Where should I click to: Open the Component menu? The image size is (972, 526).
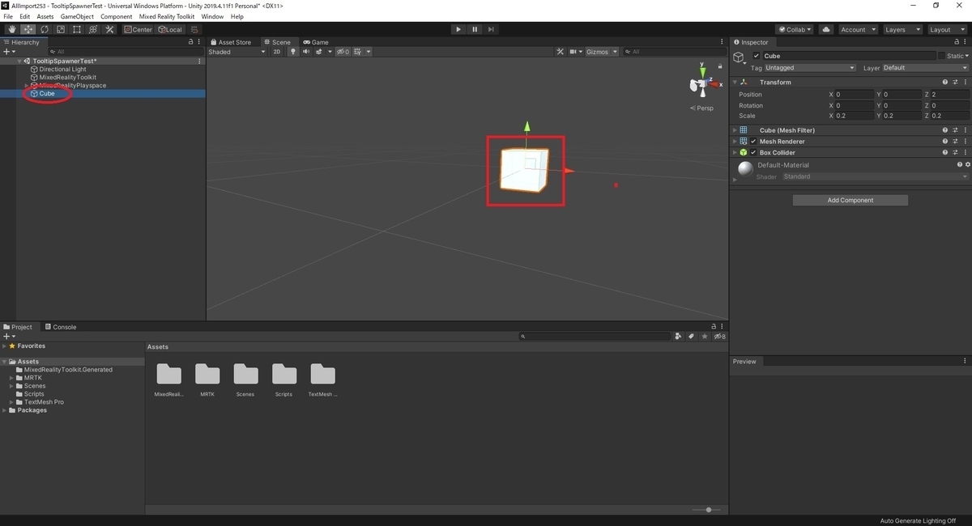click(116, 16)
